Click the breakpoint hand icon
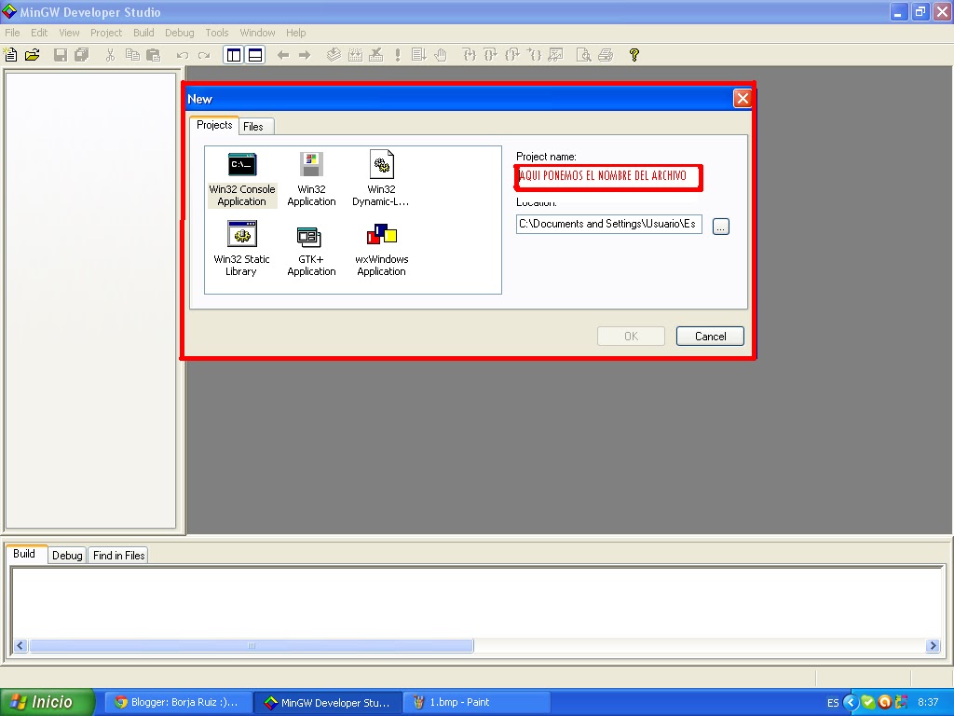Screen dimensions: 954x716 (x=441, y=55)
